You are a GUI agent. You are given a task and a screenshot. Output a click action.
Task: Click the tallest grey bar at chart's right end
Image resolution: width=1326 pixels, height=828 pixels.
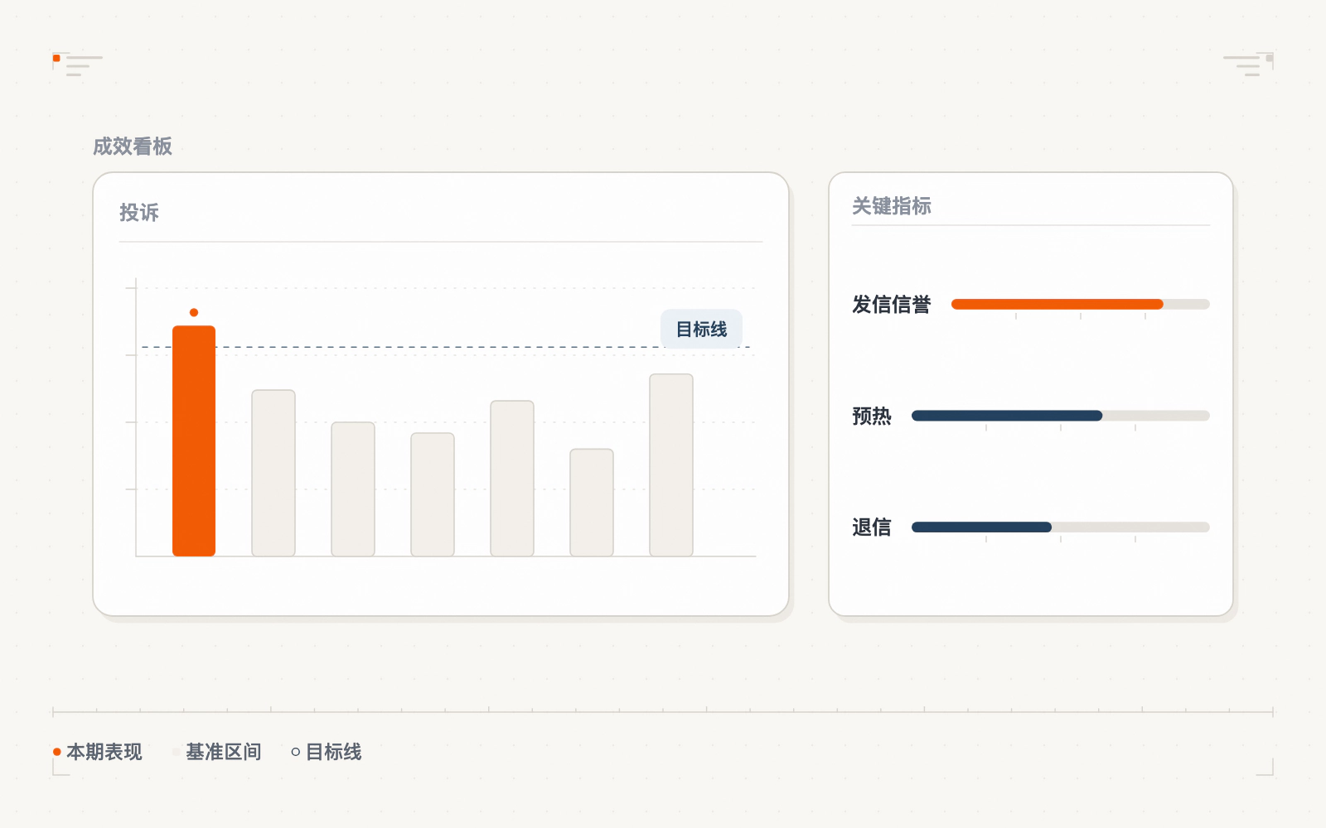pyautogui.click(x=671, y=465)
